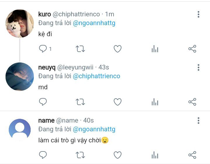Retweet kuro's "kệ đi" tweet

pyautogui.click(x=80, y=49)
